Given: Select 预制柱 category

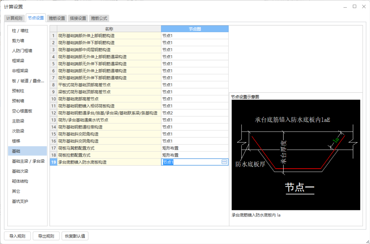Looking at the screenshot, I should tap(27, 91).
